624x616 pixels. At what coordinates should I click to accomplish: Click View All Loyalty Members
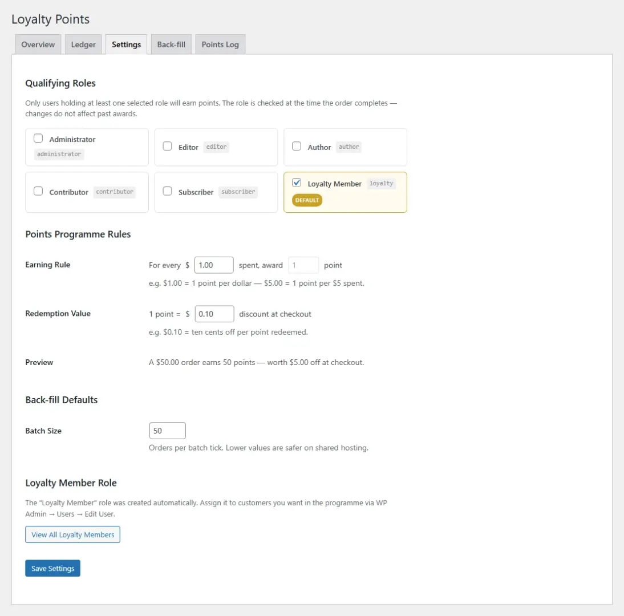[72, 534]
